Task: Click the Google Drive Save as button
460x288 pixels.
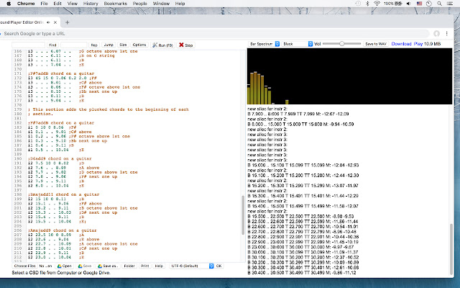Action: (x=107, y=266)
